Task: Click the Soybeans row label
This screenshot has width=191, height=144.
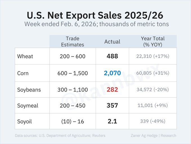Action: (x=29, y=90)
